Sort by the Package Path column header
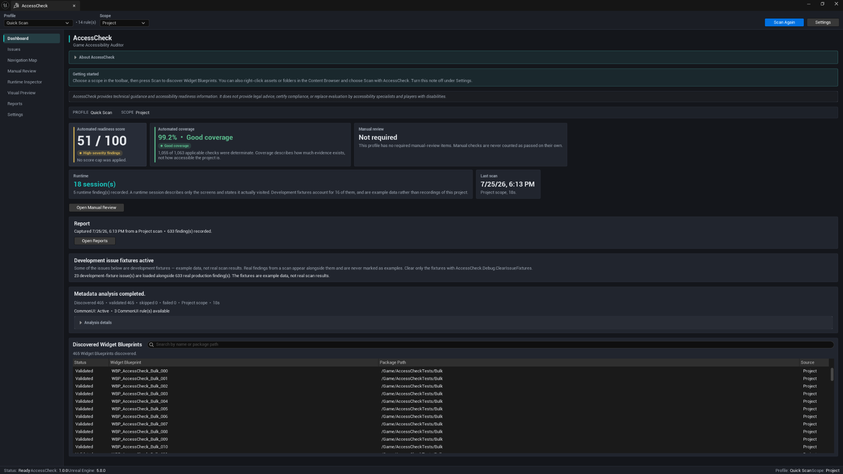The height and width of the screenshot is (474, 843). pyautogui.click(x=589, y=363)
